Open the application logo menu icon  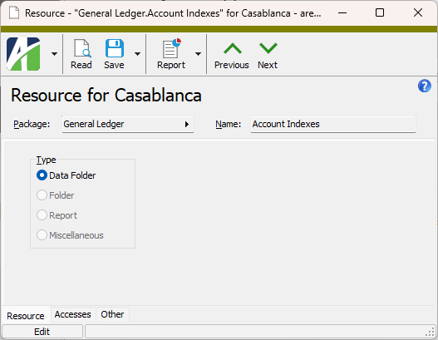pyautogui.click(x=23, y=54)
